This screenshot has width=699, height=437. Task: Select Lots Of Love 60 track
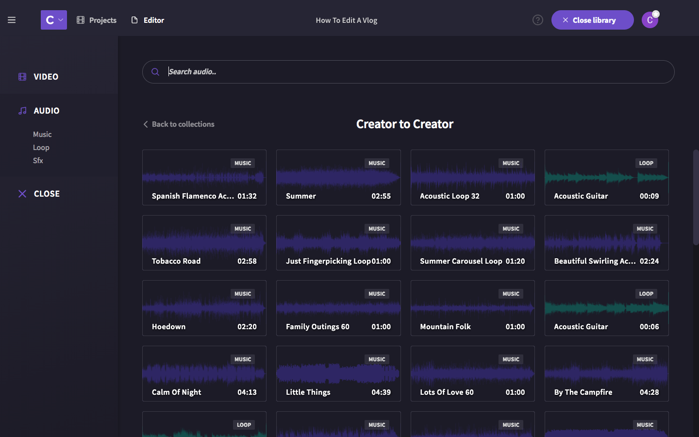tap(473, 373)
